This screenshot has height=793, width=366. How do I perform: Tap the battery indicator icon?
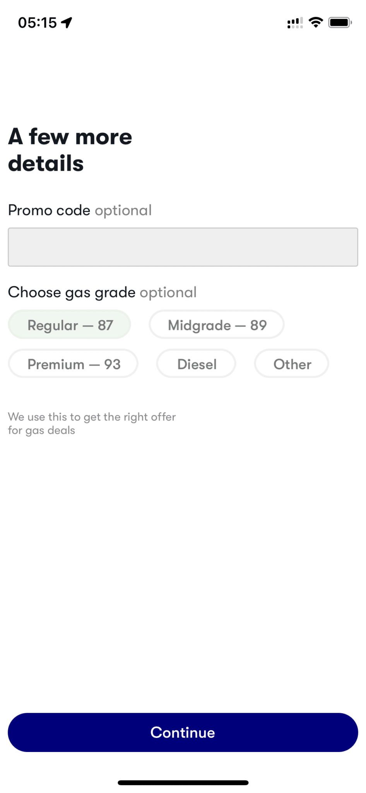point(340,22)
